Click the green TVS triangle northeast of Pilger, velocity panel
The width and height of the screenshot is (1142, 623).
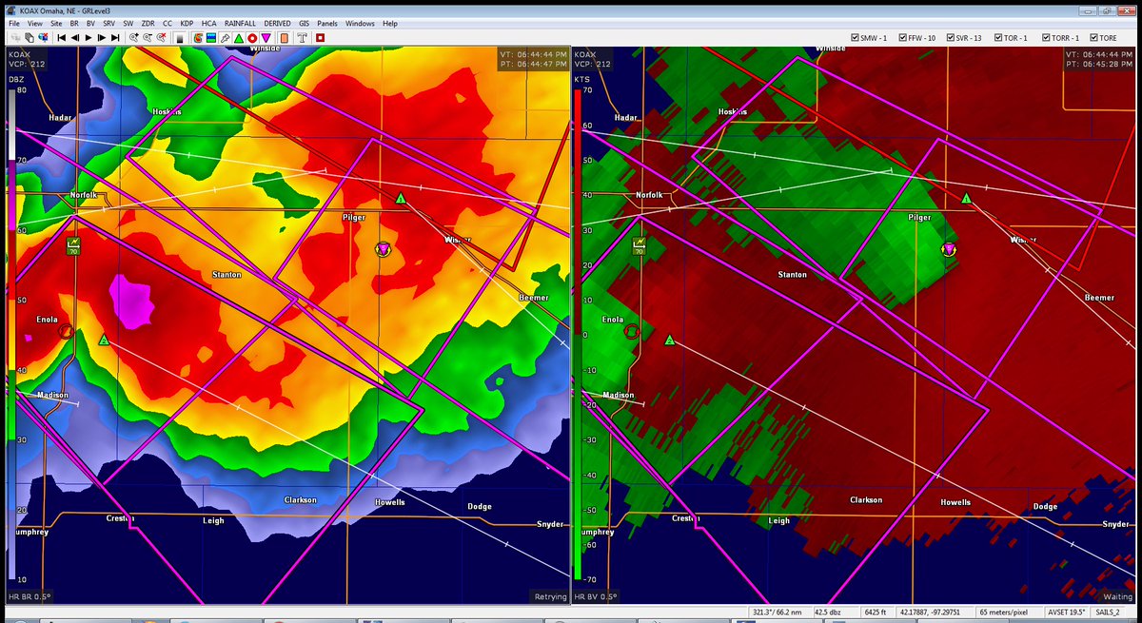click(x=966, y=198)
